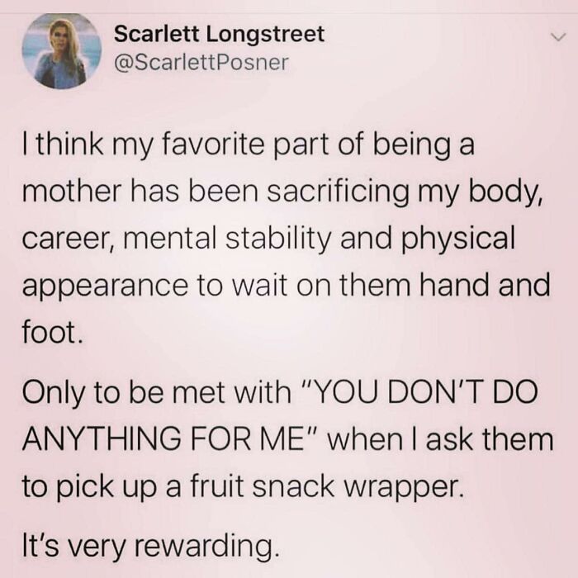Select the paragraph starting "I think my favorite"
The image size is (578, 578).
coord(286,239)
